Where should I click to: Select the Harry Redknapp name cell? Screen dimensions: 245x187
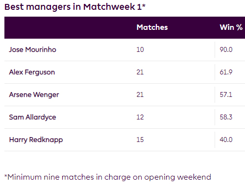pyautogui.click(x=36, y=140)
